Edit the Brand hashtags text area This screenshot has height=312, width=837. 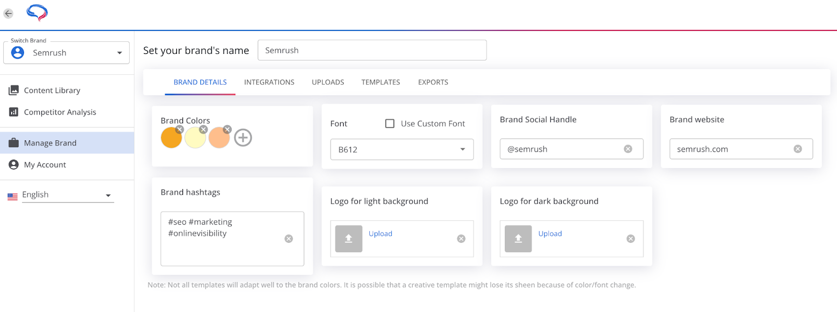click(x=232, y=239)
